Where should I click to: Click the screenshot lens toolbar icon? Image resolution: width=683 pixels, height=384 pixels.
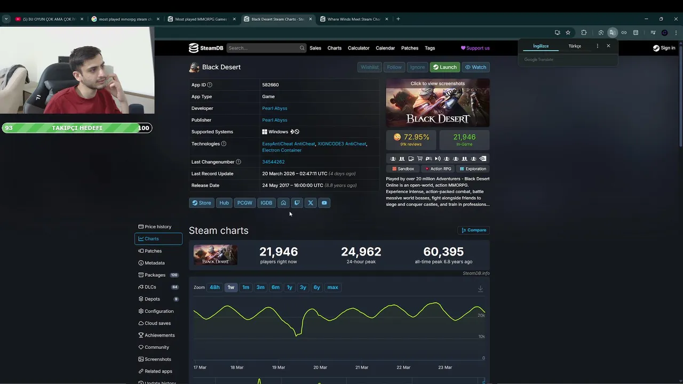(601, 33)
